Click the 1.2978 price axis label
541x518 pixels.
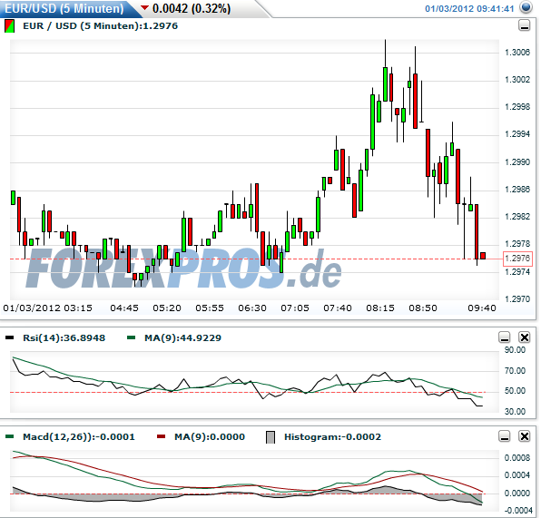(x=517, y=244)
